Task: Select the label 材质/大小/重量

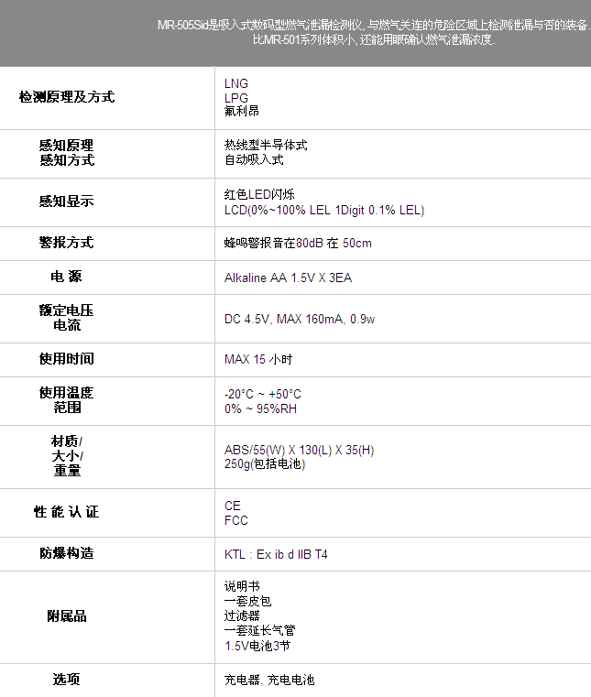Action: (x=67, y=456)
